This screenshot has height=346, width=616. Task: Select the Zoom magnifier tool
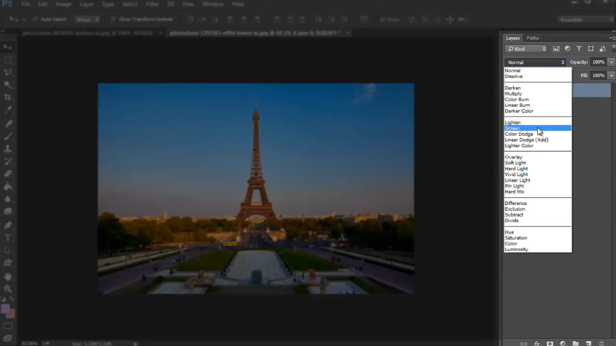pos(8,289)
